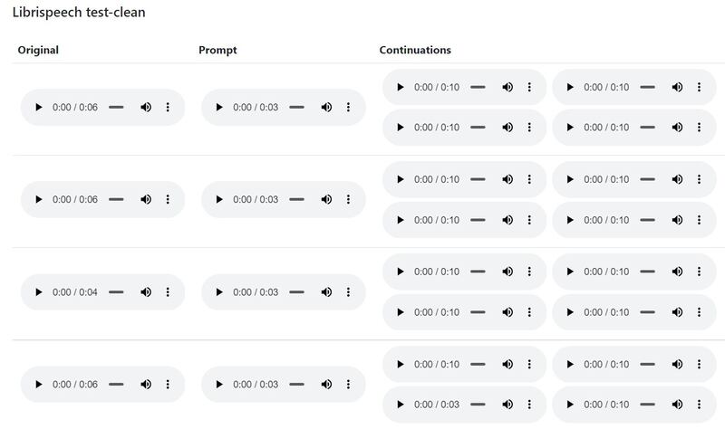Play the 0:03 continuation in the last row
The image size is (725, 429).
point(400,404)
